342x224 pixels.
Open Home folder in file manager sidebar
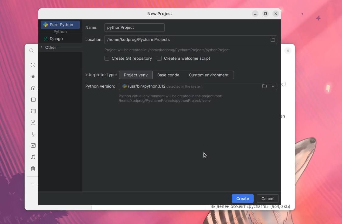click(x=33, y=88)
